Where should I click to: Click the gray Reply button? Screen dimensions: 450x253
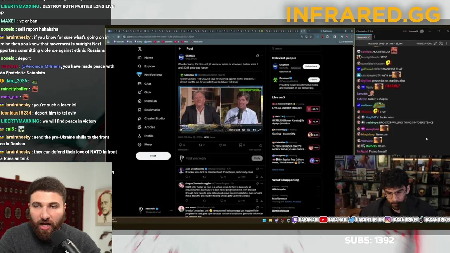coord(257,158)
